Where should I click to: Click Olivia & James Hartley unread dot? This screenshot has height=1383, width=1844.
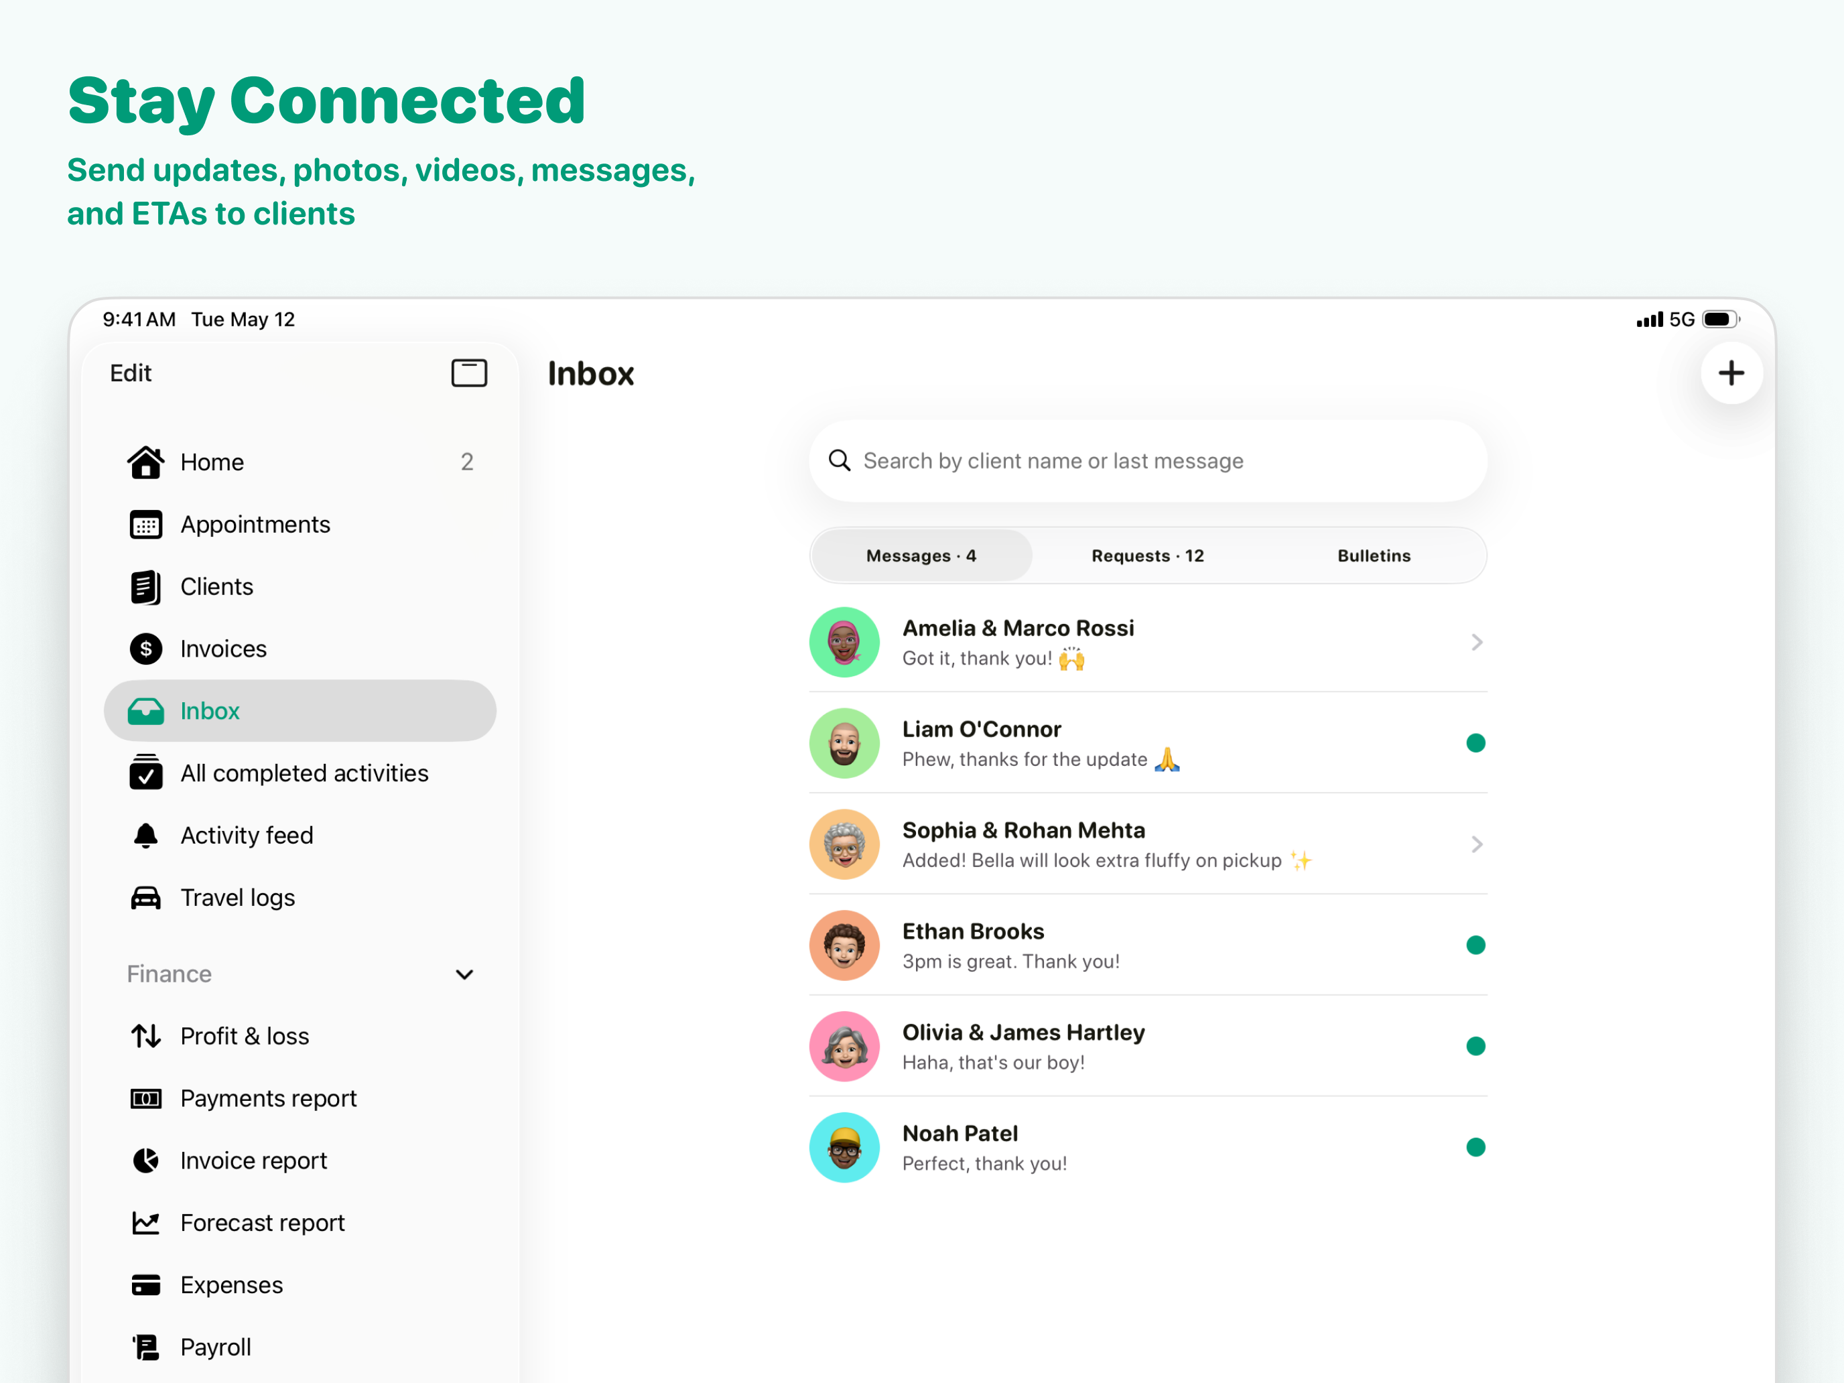(x=1475, y=1046)
